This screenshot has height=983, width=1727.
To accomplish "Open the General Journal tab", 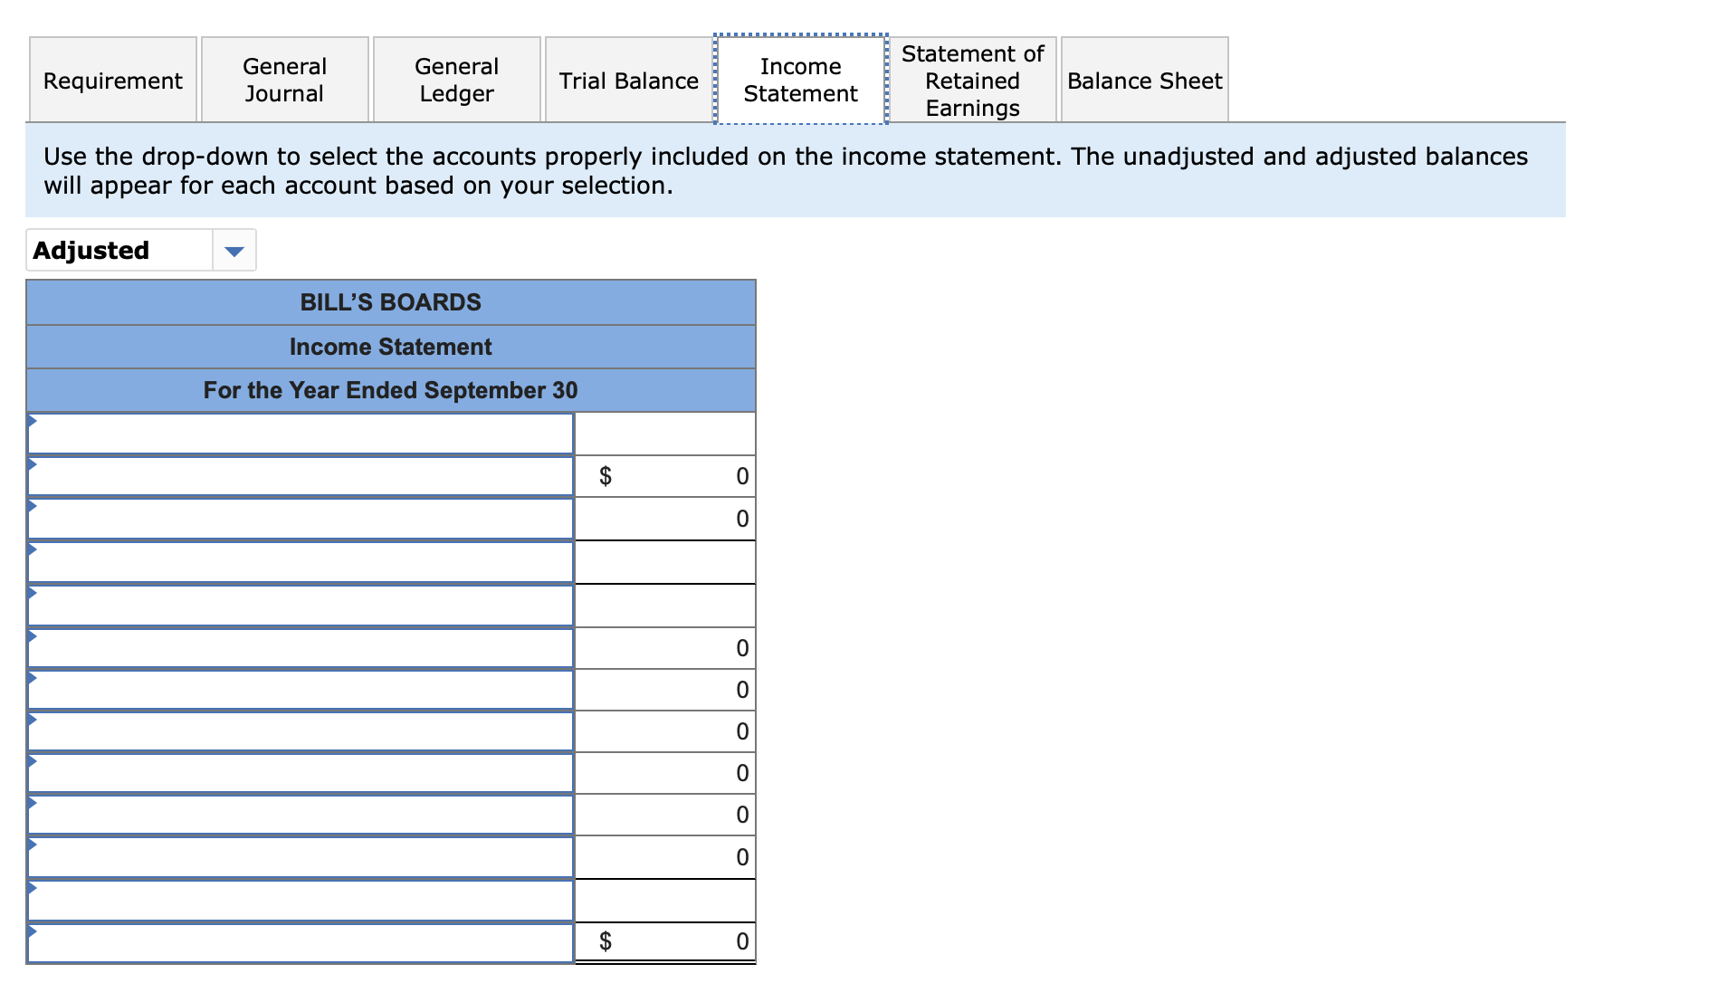I will point(284,80).
